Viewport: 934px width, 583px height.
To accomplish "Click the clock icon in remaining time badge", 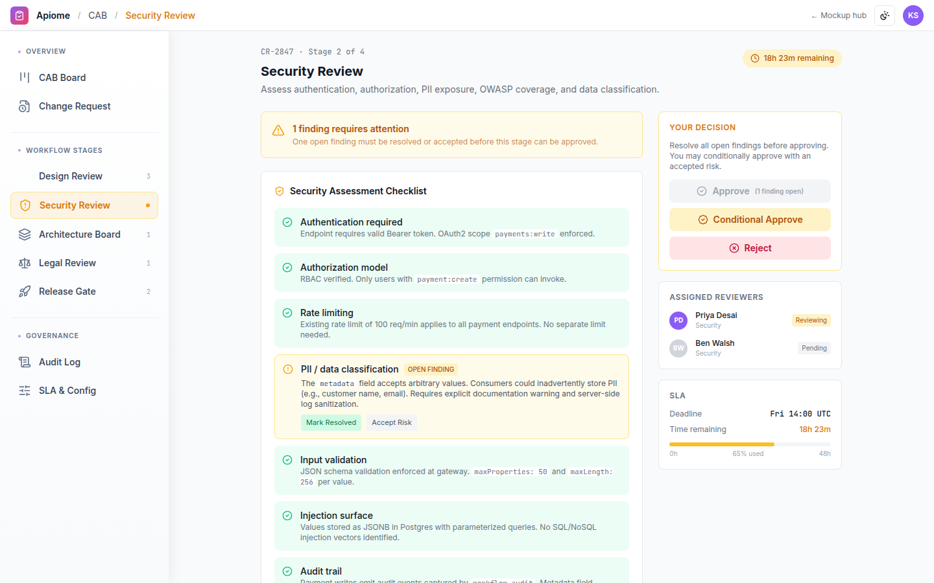I will [755, 58].
